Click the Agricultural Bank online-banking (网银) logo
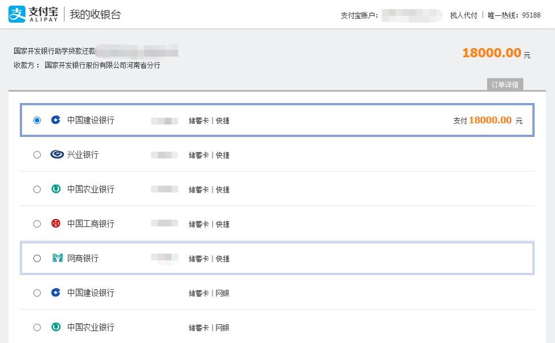The height and width of the screenshot is (343, 555). coord(56,327)
